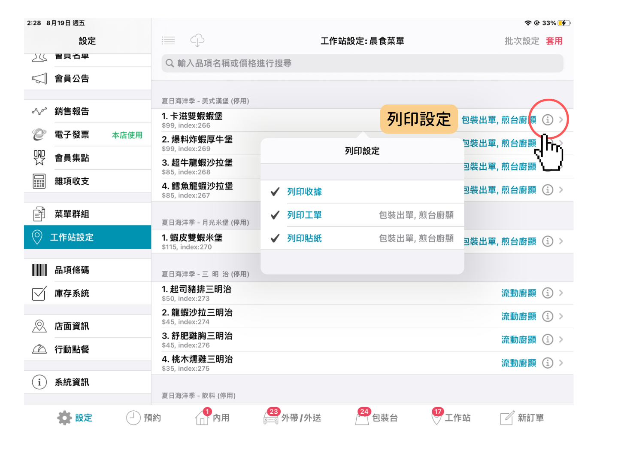The width and height of the screenshot is (618, 464).
Task: Switch to the 外帶/外送 tab
Action: tap(293, 418)
